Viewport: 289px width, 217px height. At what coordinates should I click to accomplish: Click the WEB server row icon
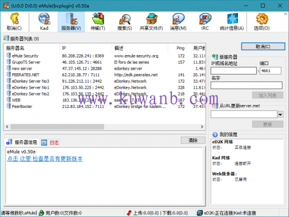(x=9, y=100)
